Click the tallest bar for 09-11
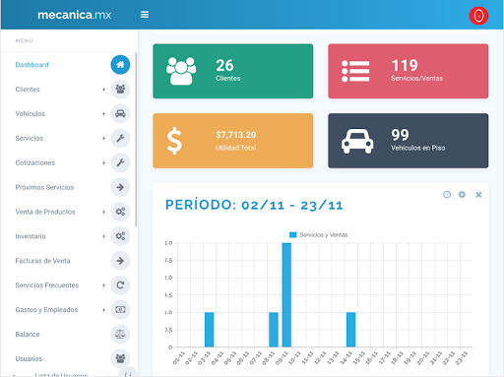Screen dimensions: 504x377 tap(286, 294)
